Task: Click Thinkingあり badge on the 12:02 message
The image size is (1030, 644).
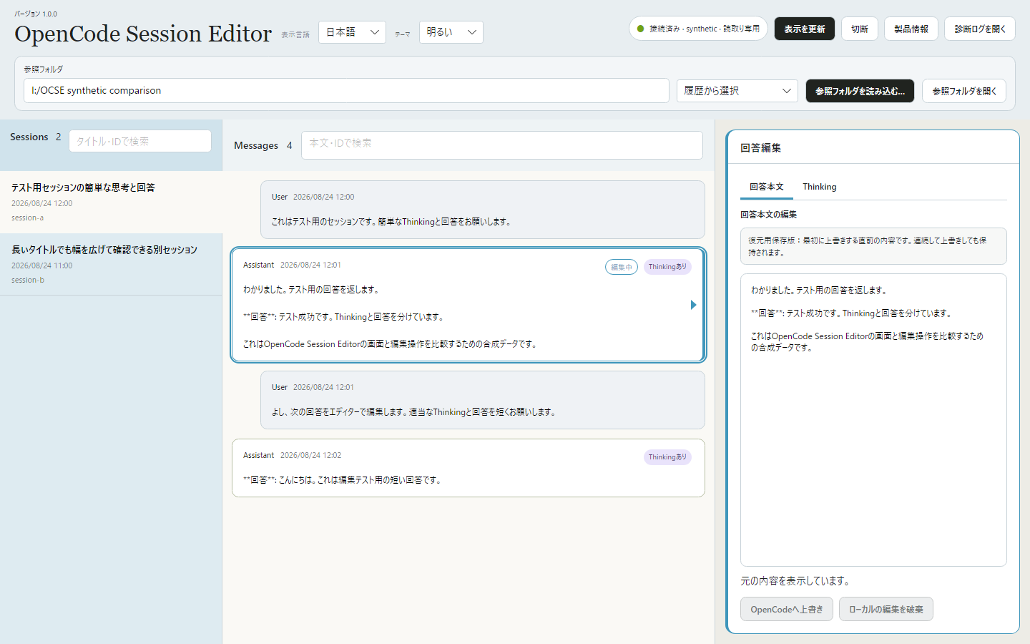Action: (x=667, y=457)
